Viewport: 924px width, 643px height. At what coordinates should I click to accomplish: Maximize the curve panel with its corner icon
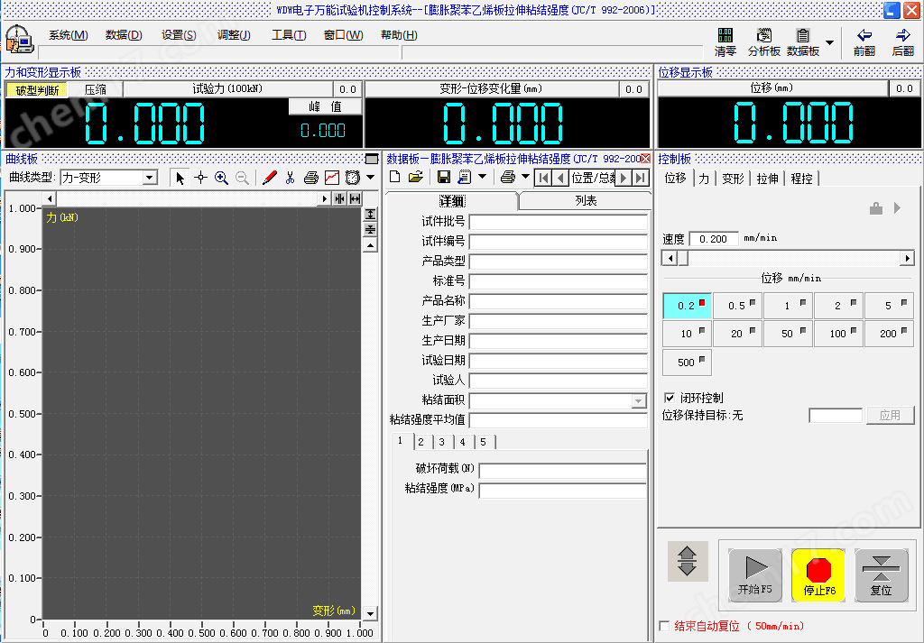[x=372, y=159]
